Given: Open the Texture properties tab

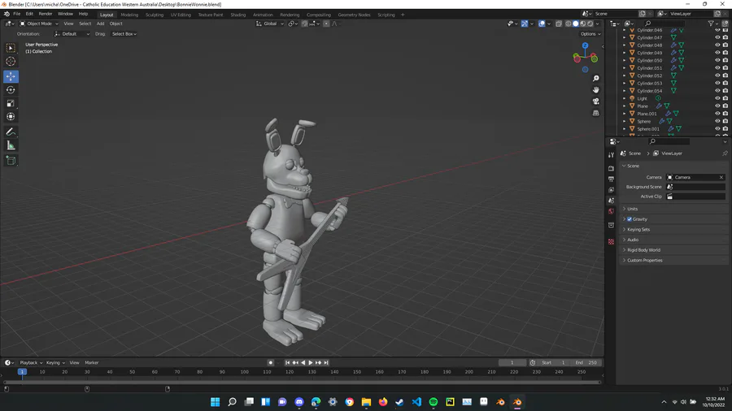Looking at the screenshot, I should pos(611,241).
